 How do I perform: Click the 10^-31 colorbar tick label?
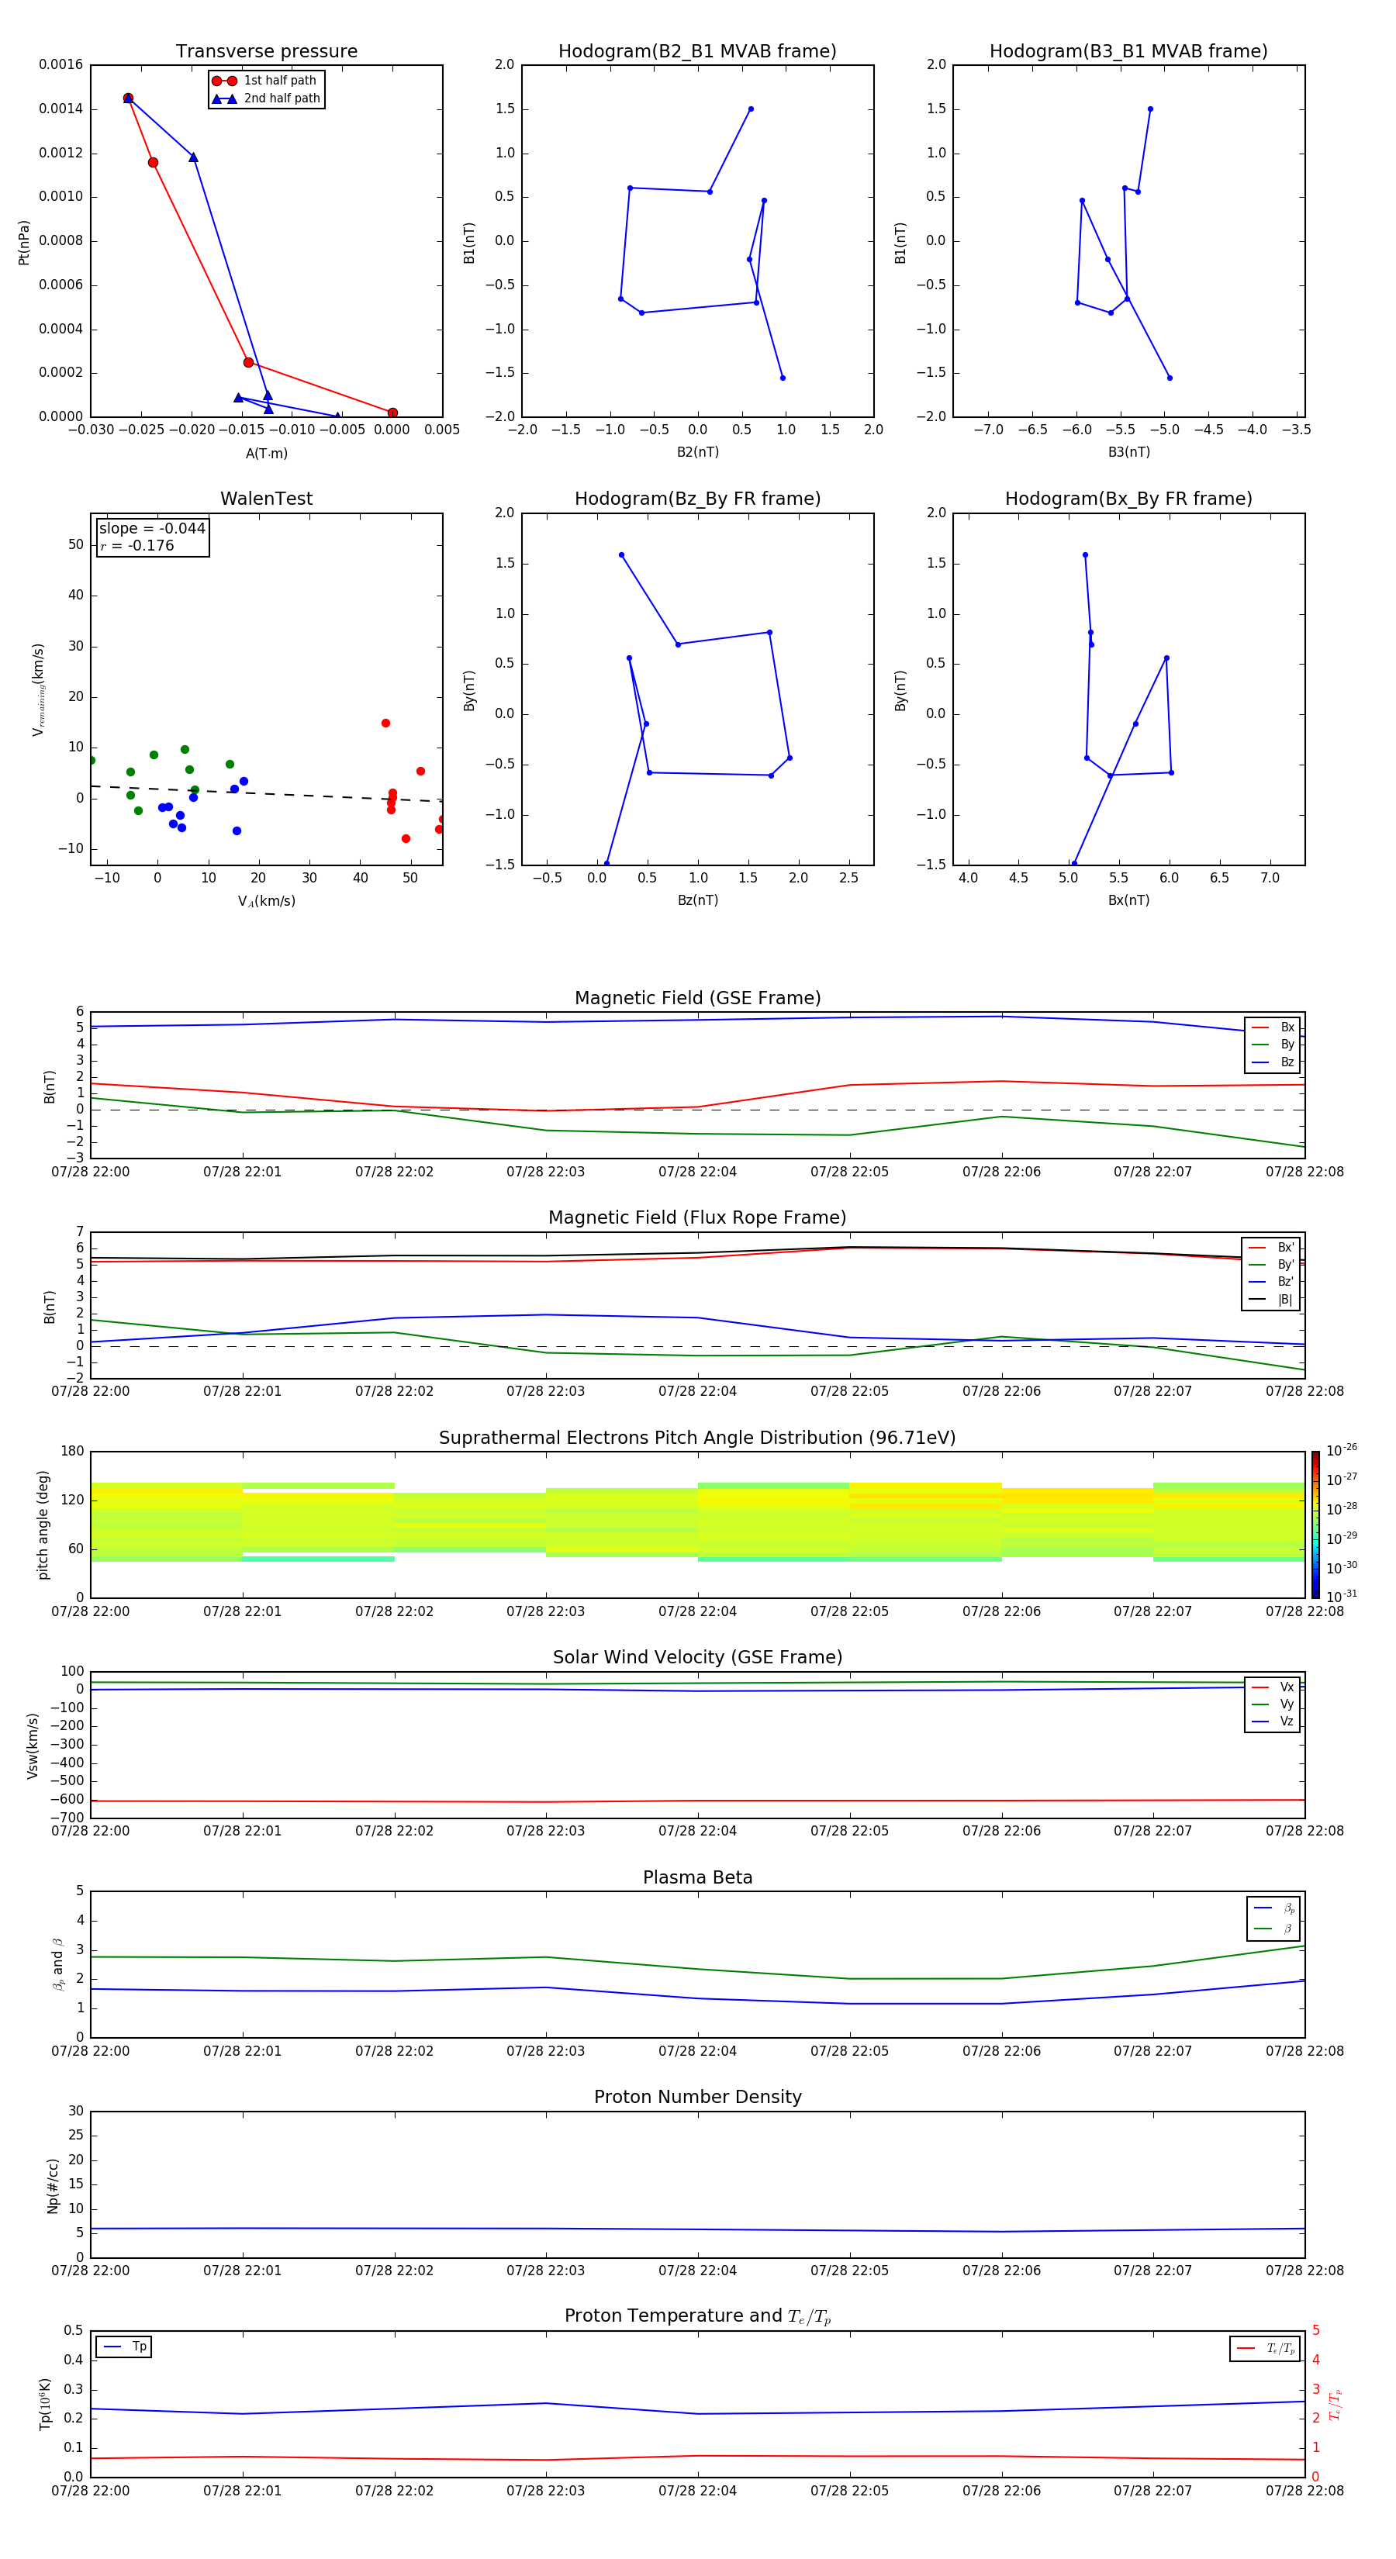click(1342, 1597)
